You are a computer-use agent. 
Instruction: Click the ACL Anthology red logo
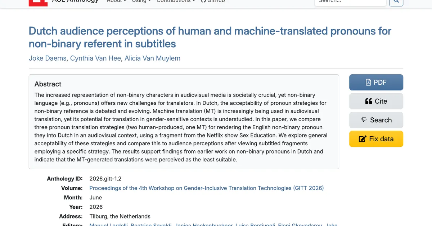click(38, 2)
